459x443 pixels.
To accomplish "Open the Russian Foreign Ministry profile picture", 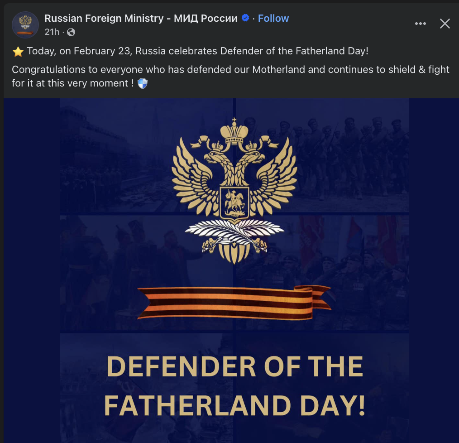I will click(x=25, y=25).
